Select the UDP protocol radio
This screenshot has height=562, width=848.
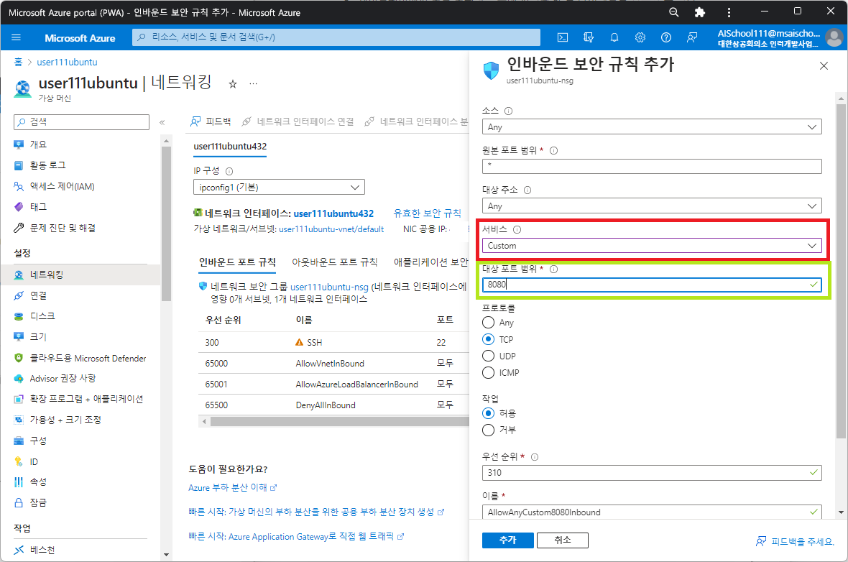(489, 356)
